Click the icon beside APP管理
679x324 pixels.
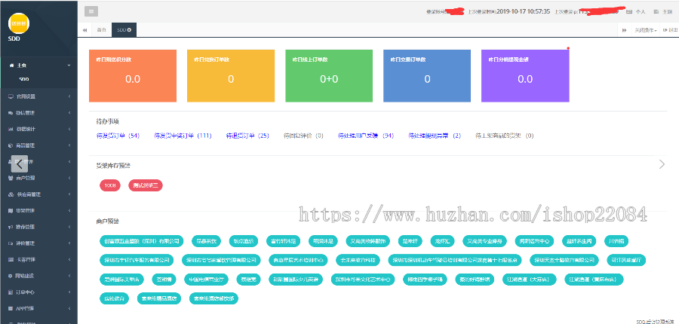click(x=11, y=309)
